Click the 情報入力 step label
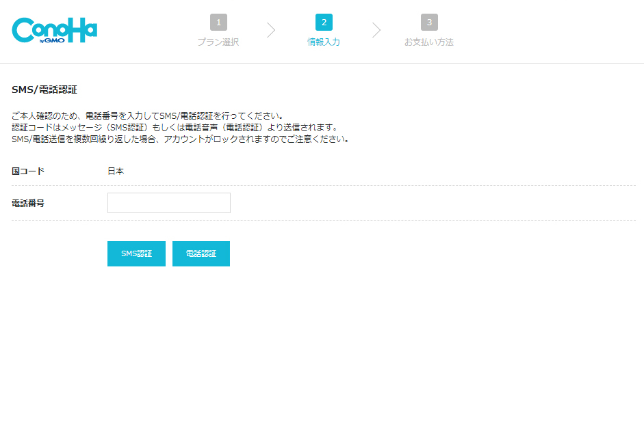644x429 pixels. click(x=324, y=42)
